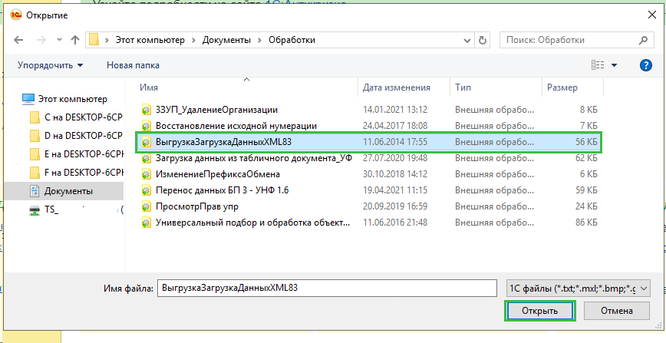Open 1С файлы file type dropdown
This screenshot has height=343, width=666.
[578, 289]
